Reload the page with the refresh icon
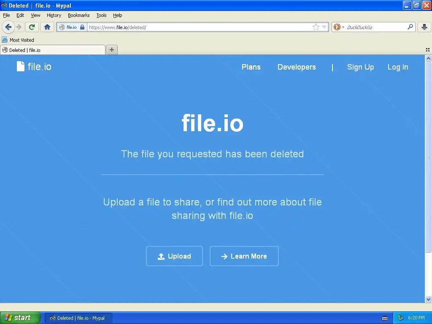 32,27
